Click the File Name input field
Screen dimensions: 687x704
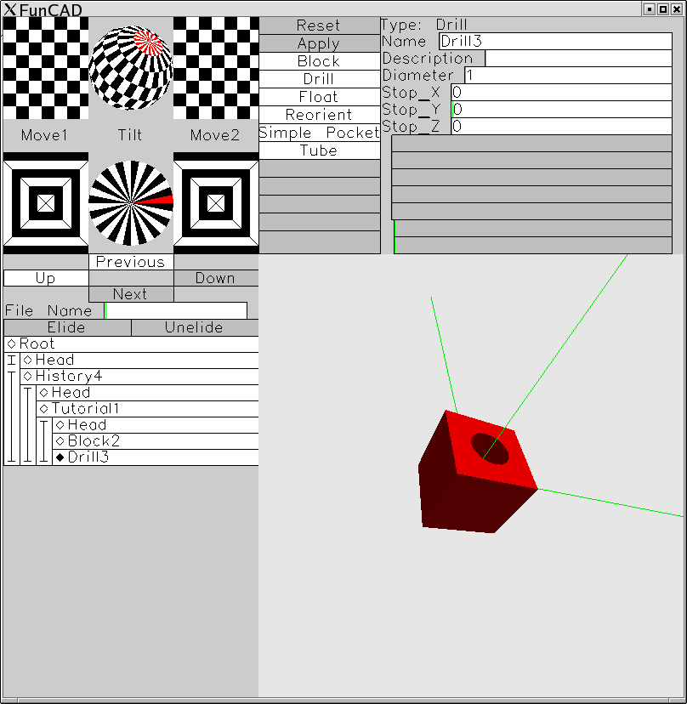click(x=176, y=310)
